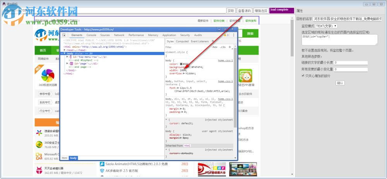
Task: Click the 所有变更的最小变化量 field
Action: [351, 69]
